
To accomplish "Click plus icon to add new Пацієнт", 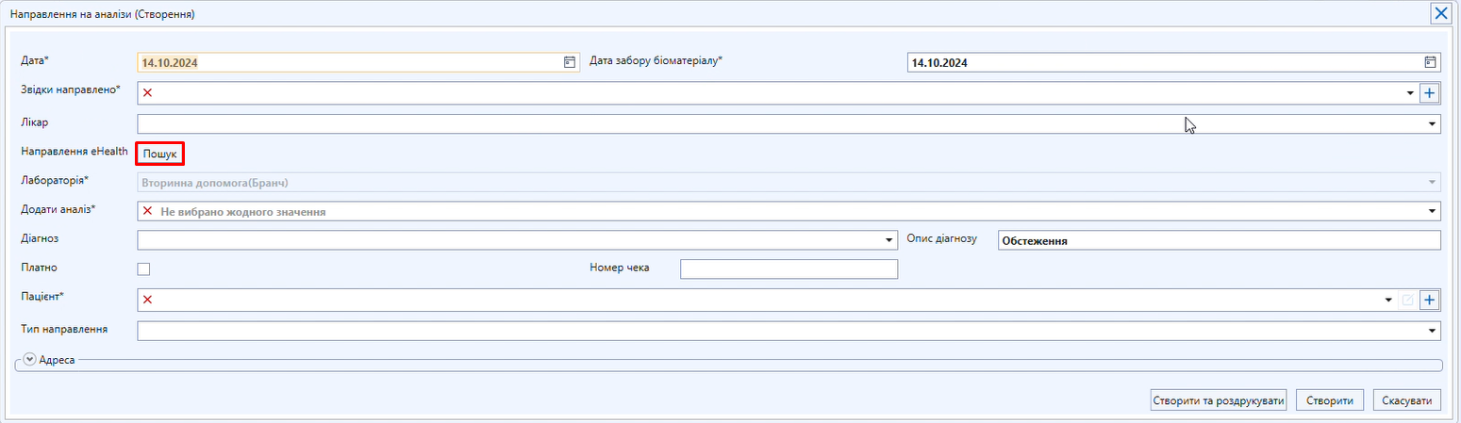I will 1429,300.
